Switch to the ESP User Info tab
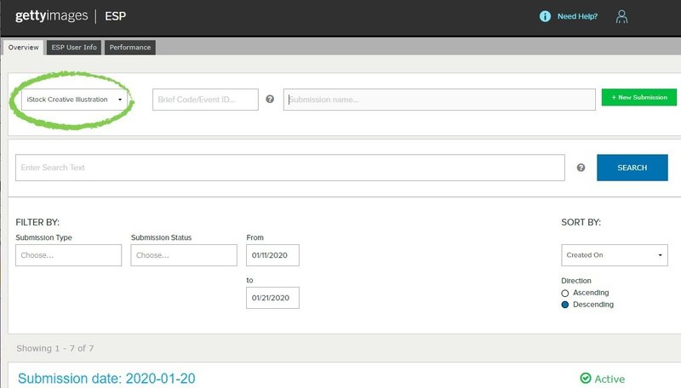Screen dimensions: 681x388 [x=74, y=48]
